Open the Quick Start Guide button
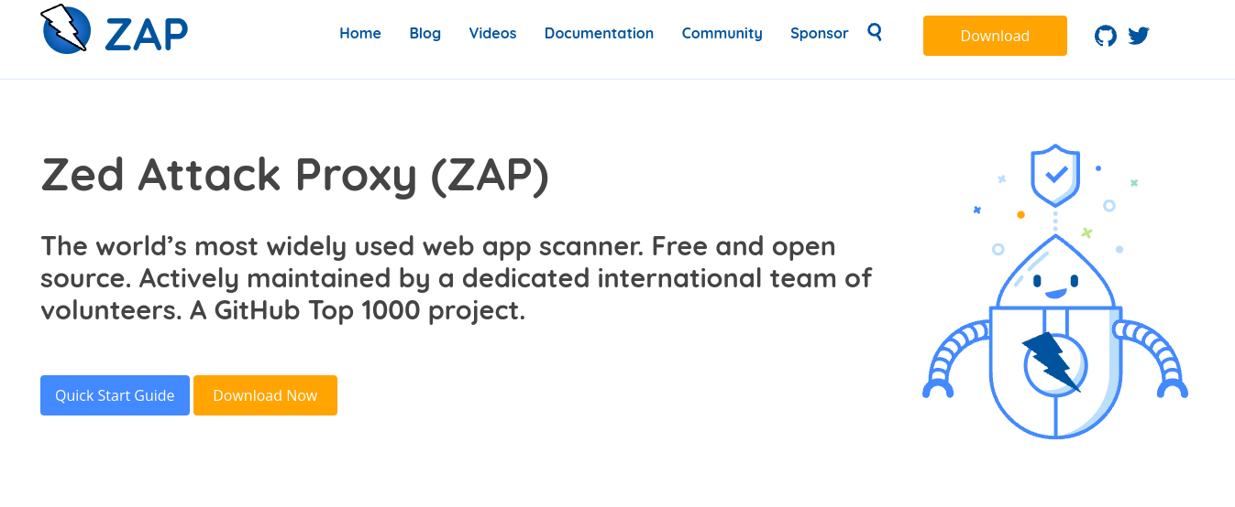1235x507 pixels. [x=115, y=395]
